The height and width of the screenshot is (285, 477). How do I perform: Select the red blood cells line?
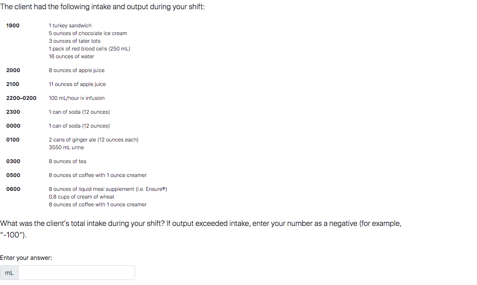(x=89, y=49)
